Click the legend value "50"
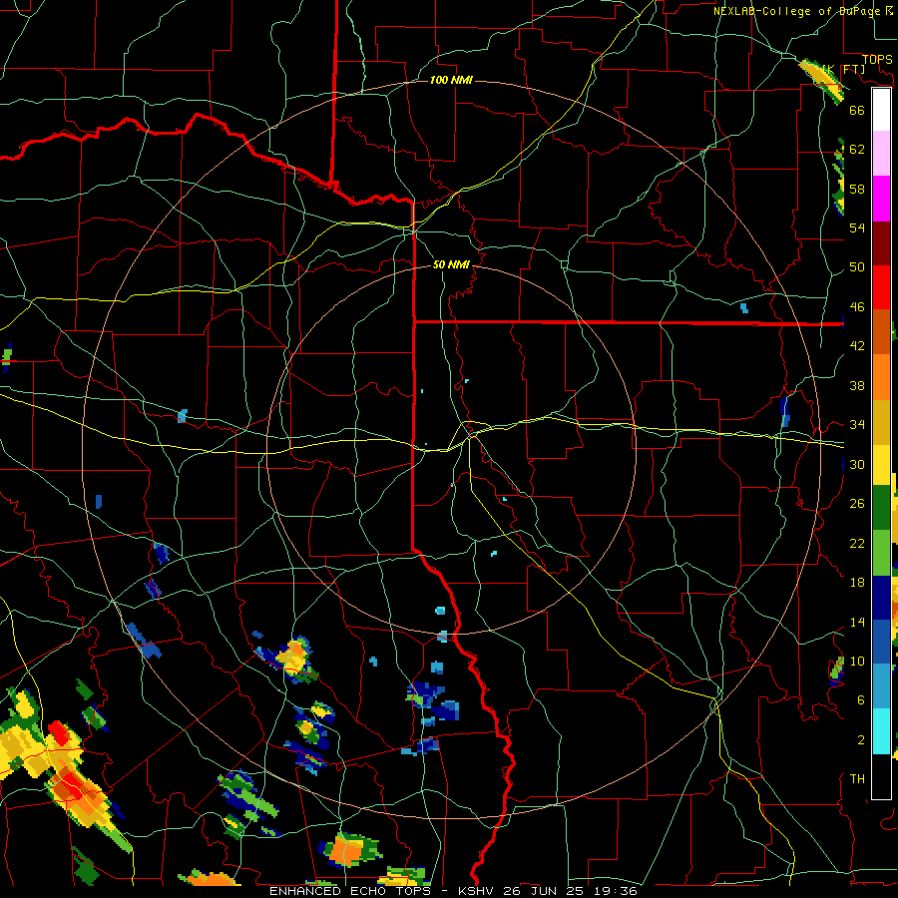Viewport: 898px width, 898px height. point(857,266)
